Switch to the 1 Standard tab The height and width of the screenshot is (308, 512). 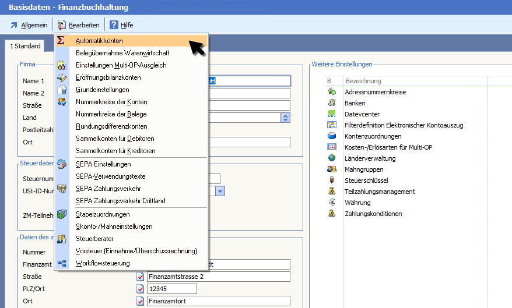click(x=25, y=46)
